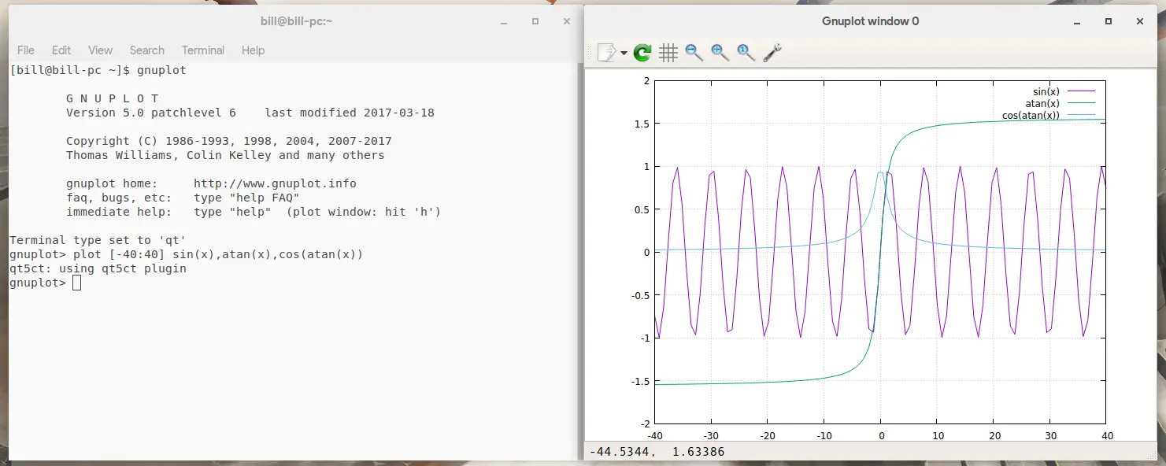
Task: Click the "G N U P L O T" heading text
Action: pos(113,98)
